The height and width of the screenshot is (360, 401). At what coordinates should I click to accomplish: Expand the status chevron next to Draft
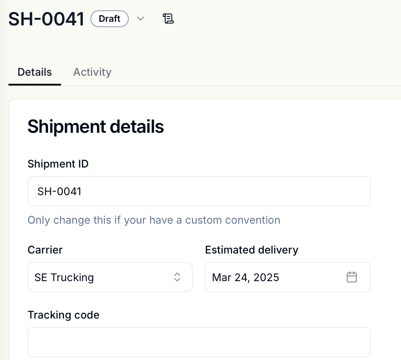pyautogui.click(x=140, y=18)
